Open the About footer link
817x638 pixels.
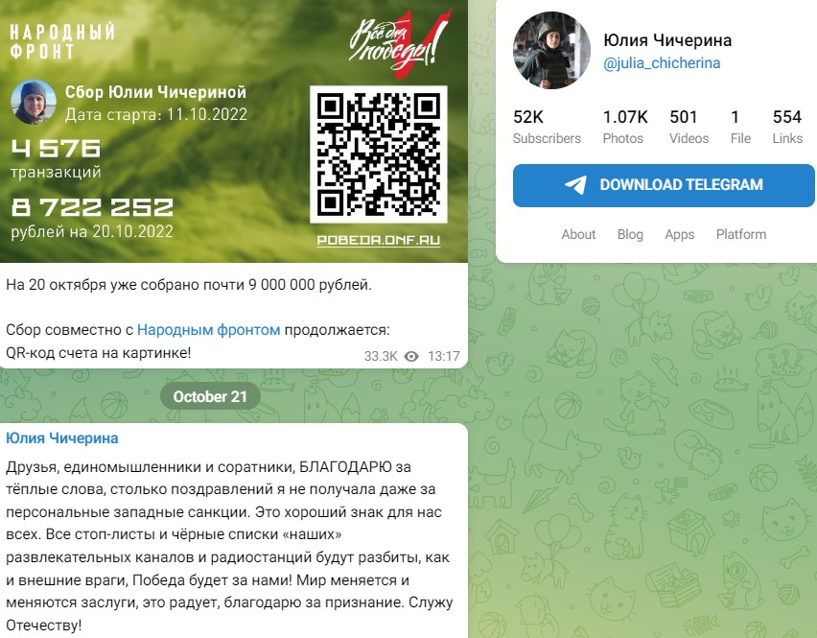pos(578,234)
